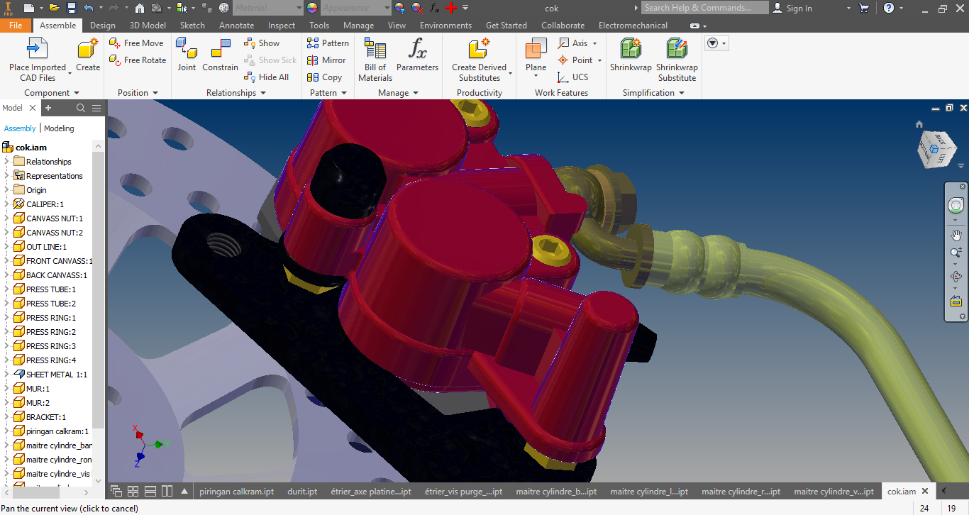Open the Appearance selector in Quick Access toolbar
This screenshot has height=515, width=969.
355,8
